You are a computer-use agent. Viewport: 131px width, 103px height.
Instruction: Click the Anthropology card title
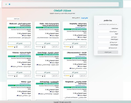49,82
